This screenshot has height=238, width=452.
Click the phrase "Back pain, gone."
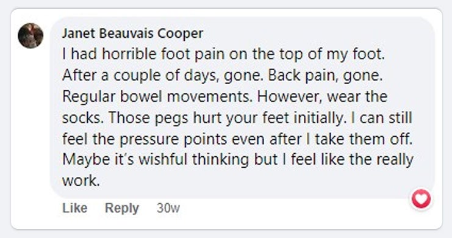[x=325, y=76]
